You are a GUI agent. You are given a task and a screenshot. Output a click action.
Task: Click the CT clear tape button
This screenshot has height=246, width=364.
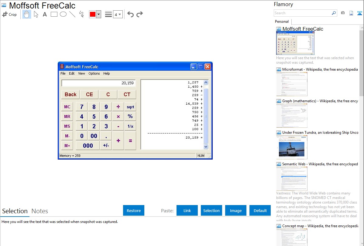point(127,94)
